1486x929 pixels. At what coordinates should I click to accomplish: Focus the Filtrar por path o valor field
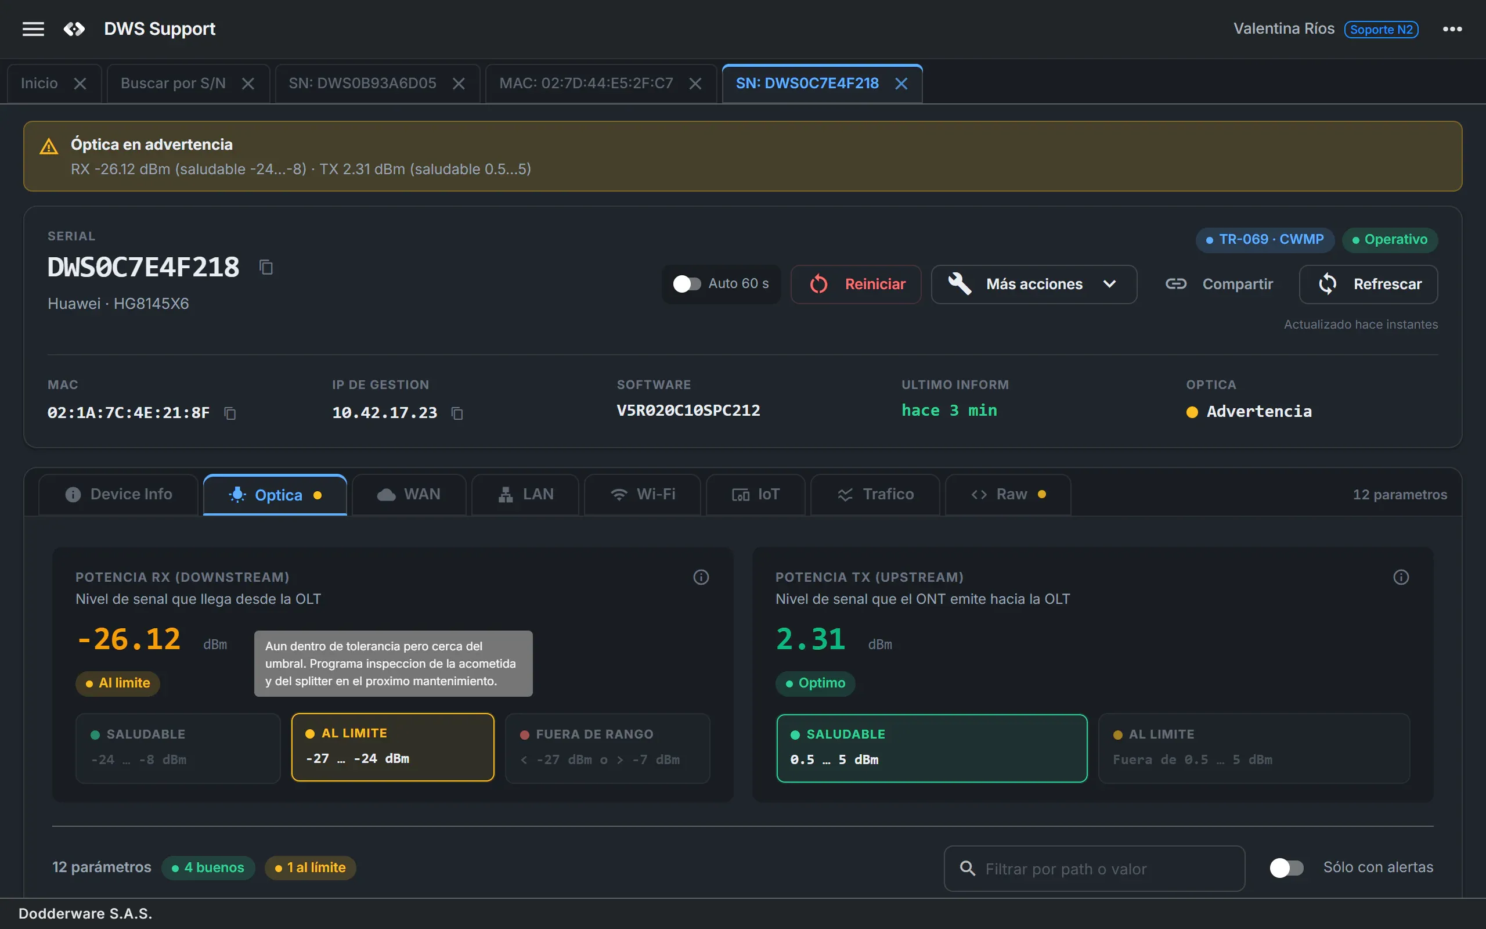1094,868
